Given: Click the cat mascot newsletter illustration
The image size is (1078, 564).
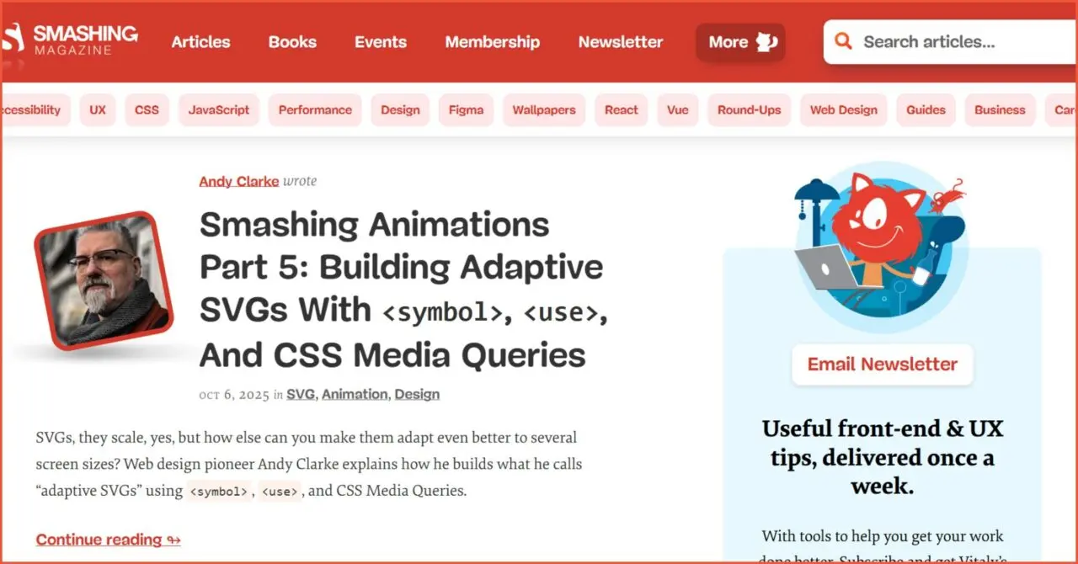Looking at the screenshot, I should click(x=882, y=244).
